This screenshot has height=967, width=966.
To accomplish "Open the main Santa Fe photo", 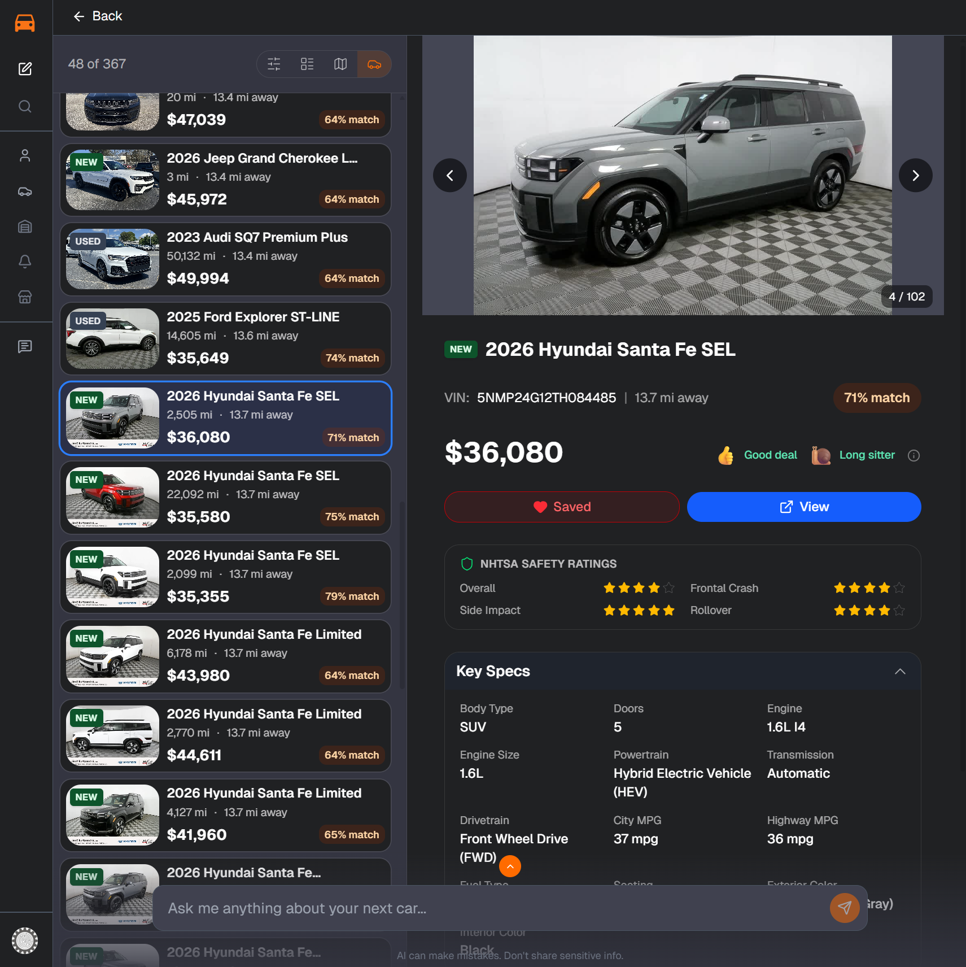I will coord(683,176).
